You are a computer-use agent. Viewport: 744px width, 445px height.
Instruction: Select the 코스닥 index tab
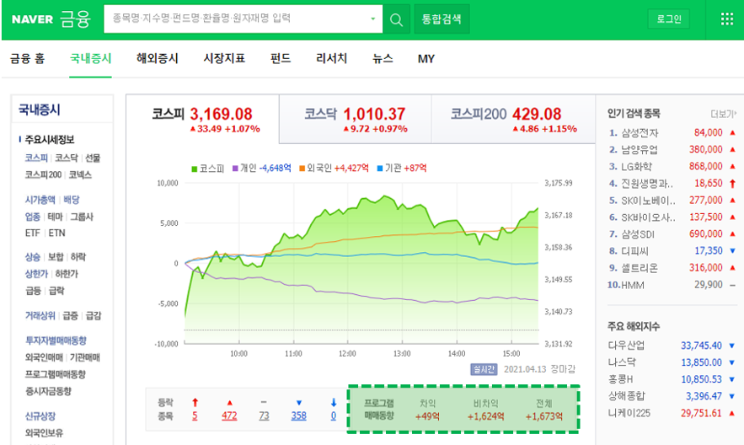[356, 119]
